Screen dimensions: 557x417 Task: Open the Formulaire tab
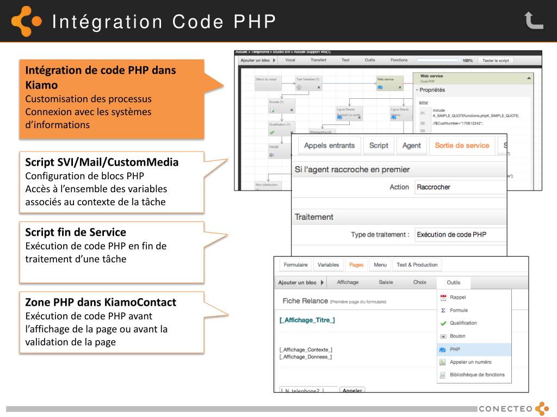click(295, 265)
